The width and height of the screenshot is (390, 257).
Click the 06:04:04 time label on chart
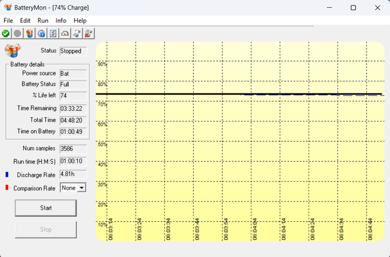(x=255, y=229)
